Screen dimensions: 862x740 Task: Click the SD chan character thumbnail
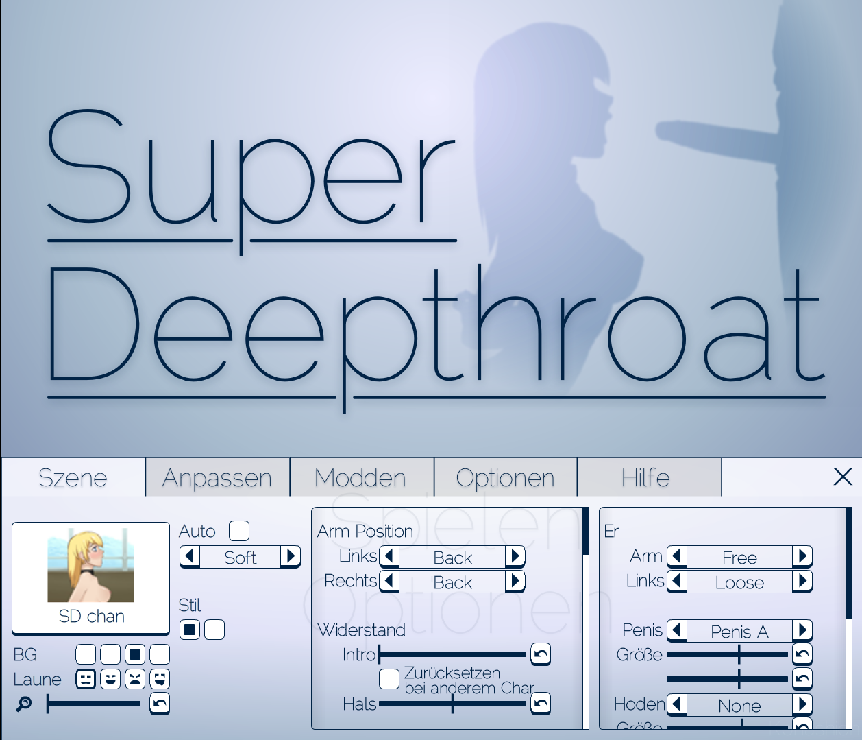tap(90, 569)
